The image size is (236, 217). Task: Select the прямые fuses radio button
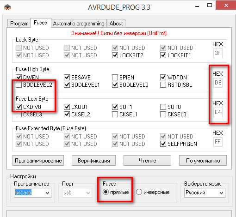(106, 192)
